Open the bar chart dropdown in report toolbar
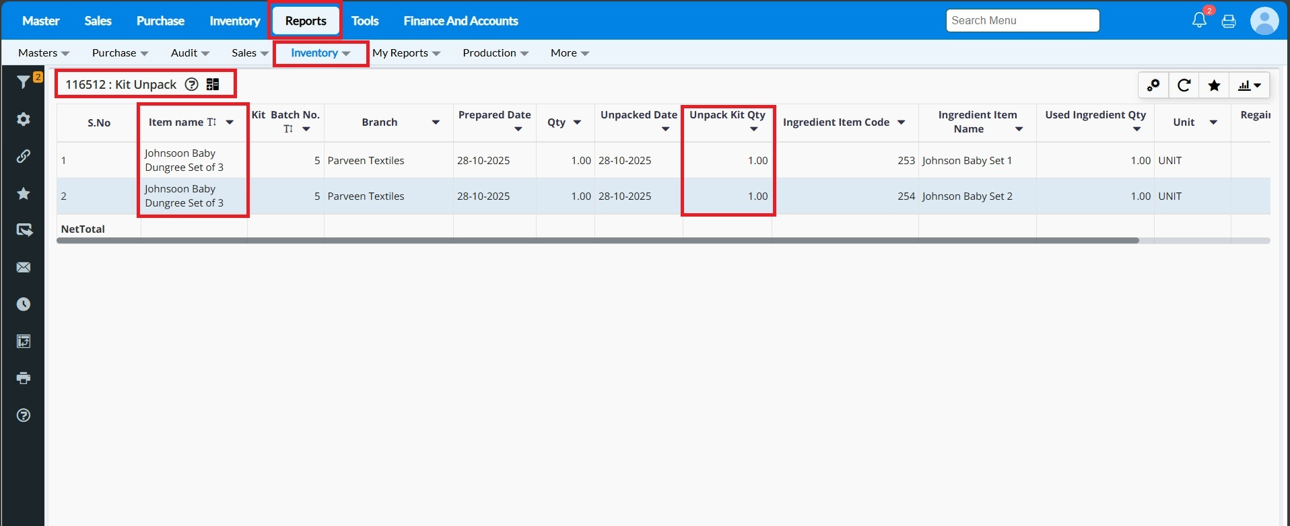This screenshot has height=526, width=1290. point(1249,85)
